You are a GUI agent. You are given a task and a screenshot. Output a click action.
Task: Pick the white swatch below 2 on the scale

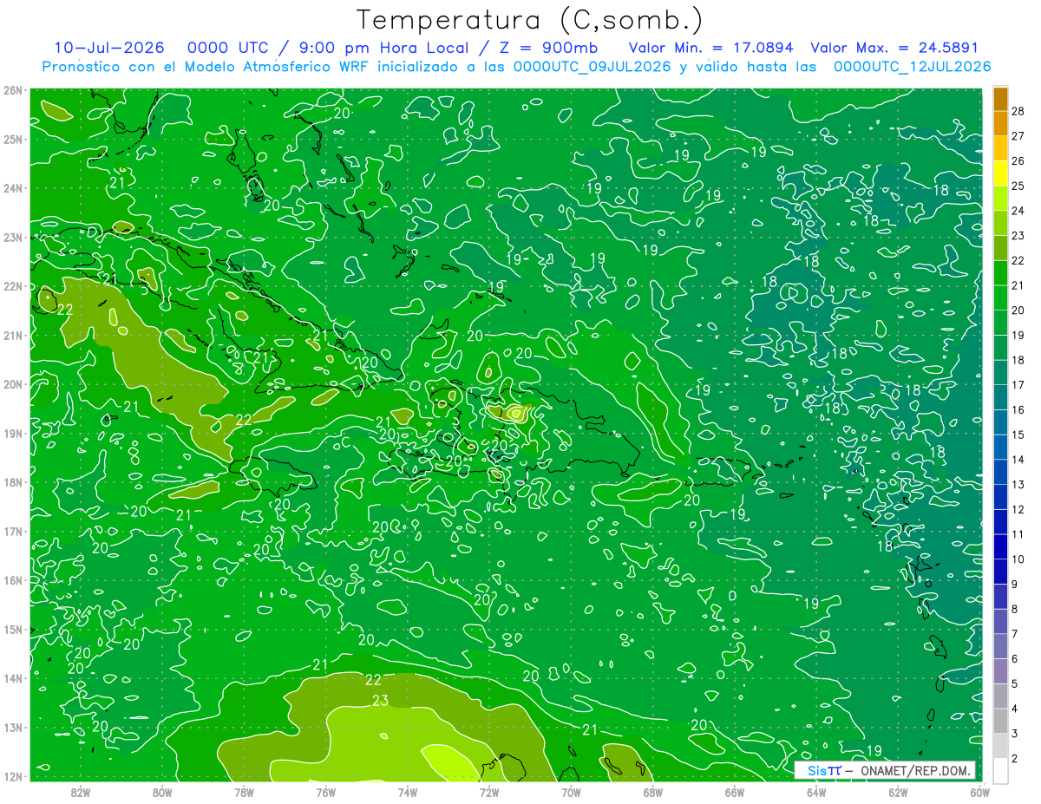pyautogui.click(x=1000, y=770)
